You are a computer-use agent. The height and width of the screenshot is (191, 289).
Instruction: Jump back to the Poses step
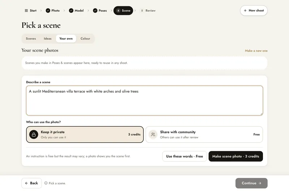(x=100, y=10)
